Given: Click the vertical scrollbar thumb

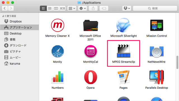Looking at the screenshot, I should point(177,62).
